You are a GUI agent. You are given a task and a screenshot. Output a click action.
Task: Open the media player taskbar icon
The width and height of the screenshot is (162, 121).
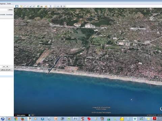point(35,119)
